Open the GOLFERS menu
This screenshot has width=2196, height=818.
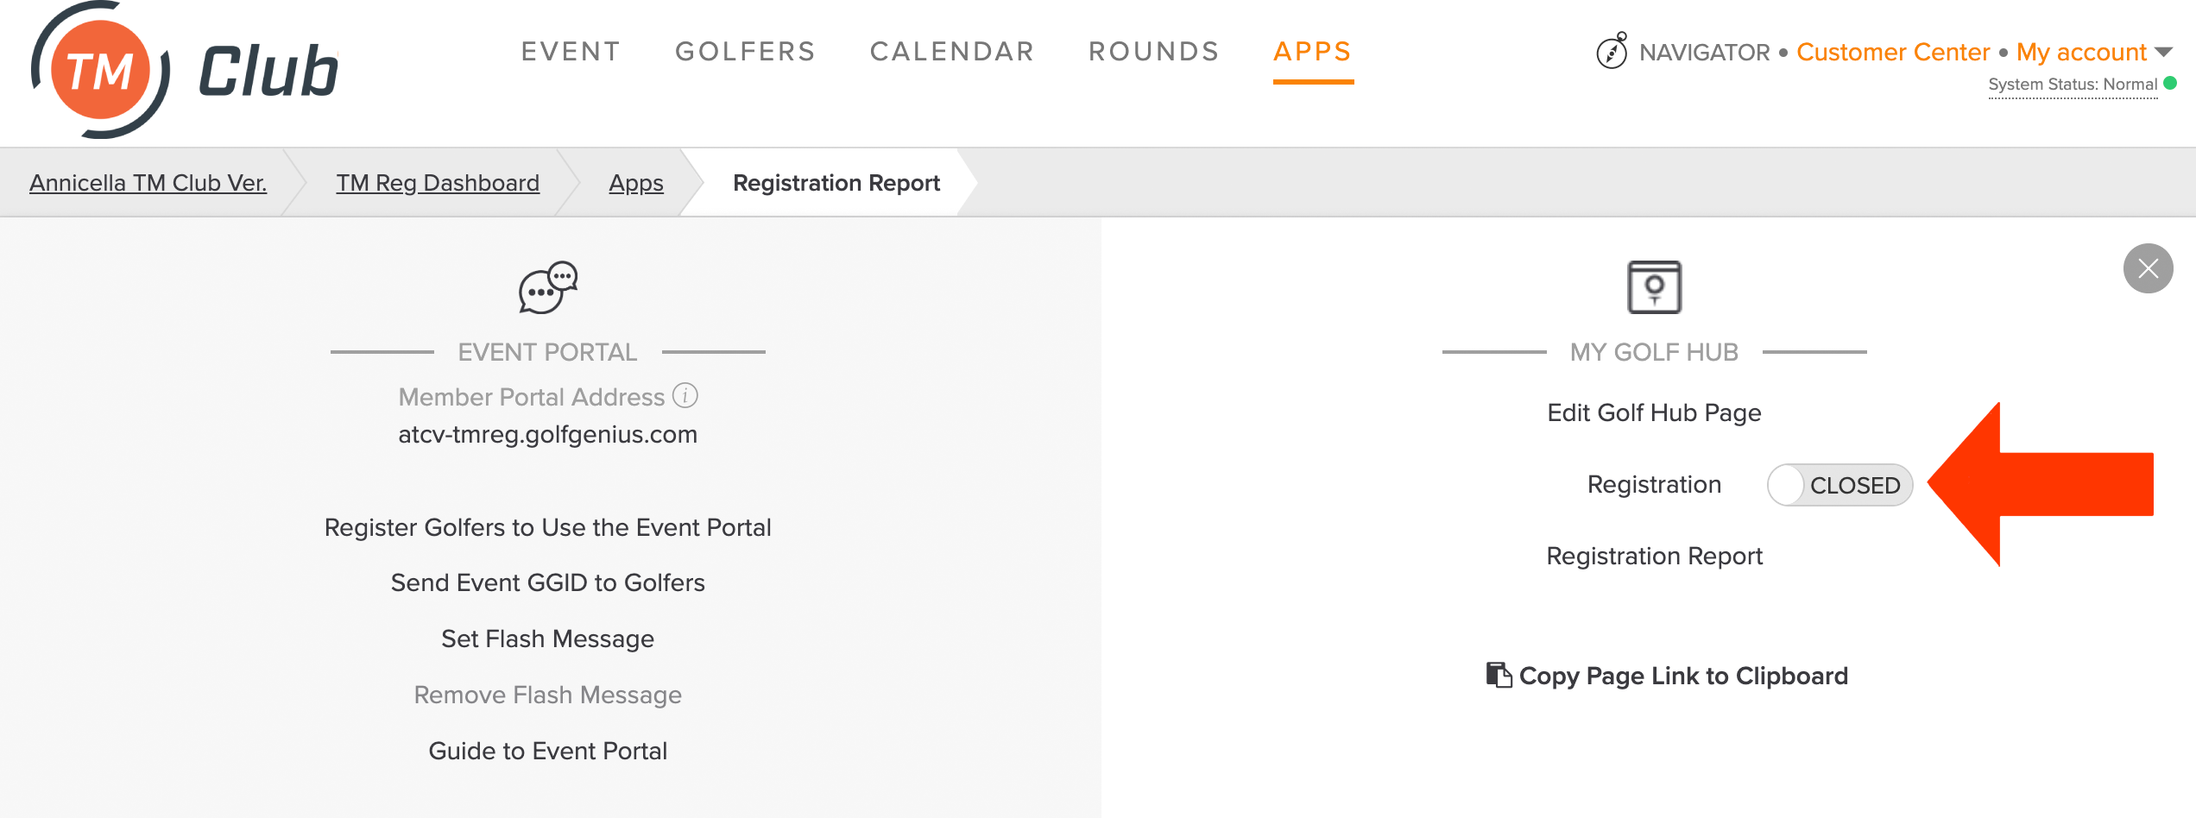tap(745, 52)
